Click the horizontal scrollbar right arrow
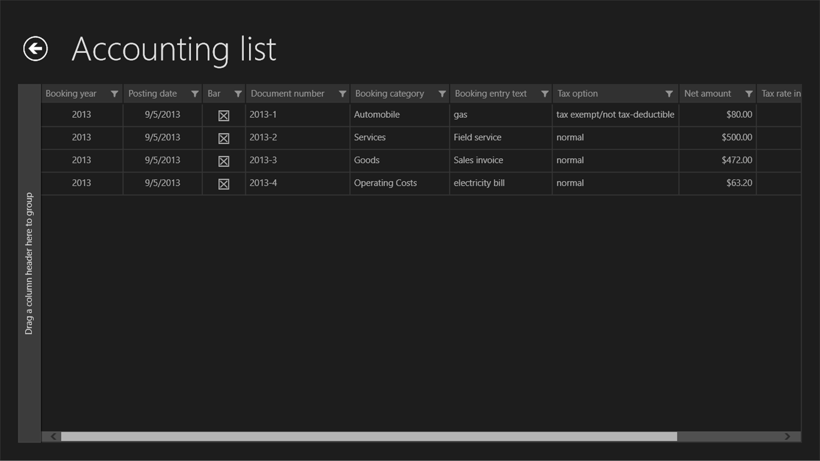Image resolution: width=820 pixels, height=461 pixels. point(788,437)
